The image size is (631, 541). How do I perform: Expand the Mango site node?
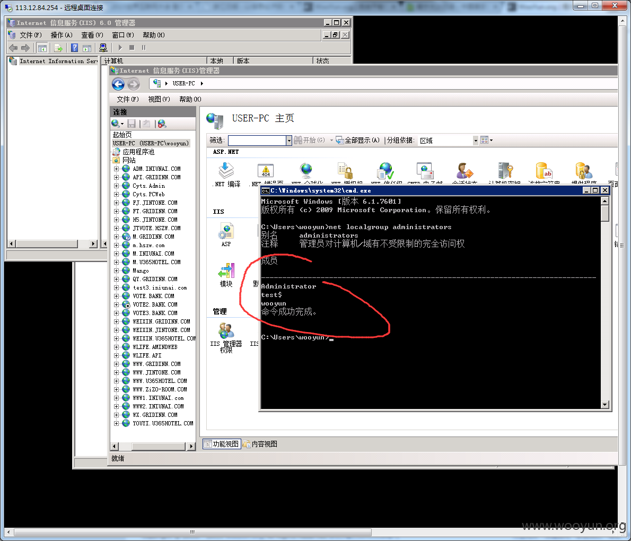tap(116, 270)
